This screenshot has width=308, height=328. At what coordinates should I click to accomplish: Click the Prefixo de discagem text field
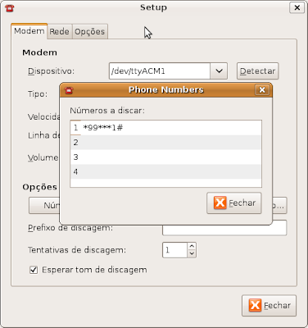(224, 228)
